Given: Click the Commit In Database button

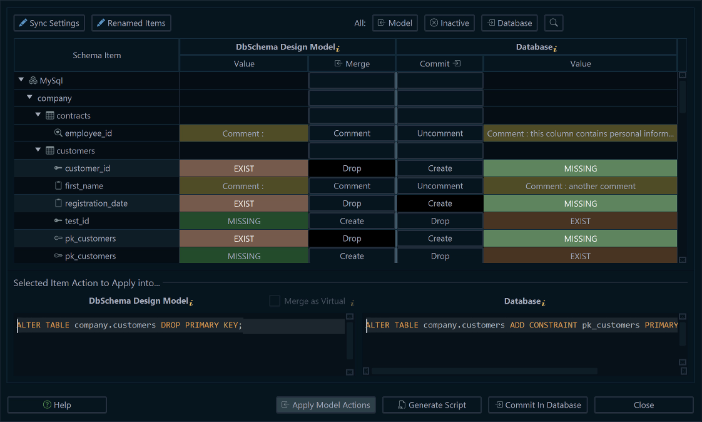Looking at the screenshot, I should (x=537, y=404).
